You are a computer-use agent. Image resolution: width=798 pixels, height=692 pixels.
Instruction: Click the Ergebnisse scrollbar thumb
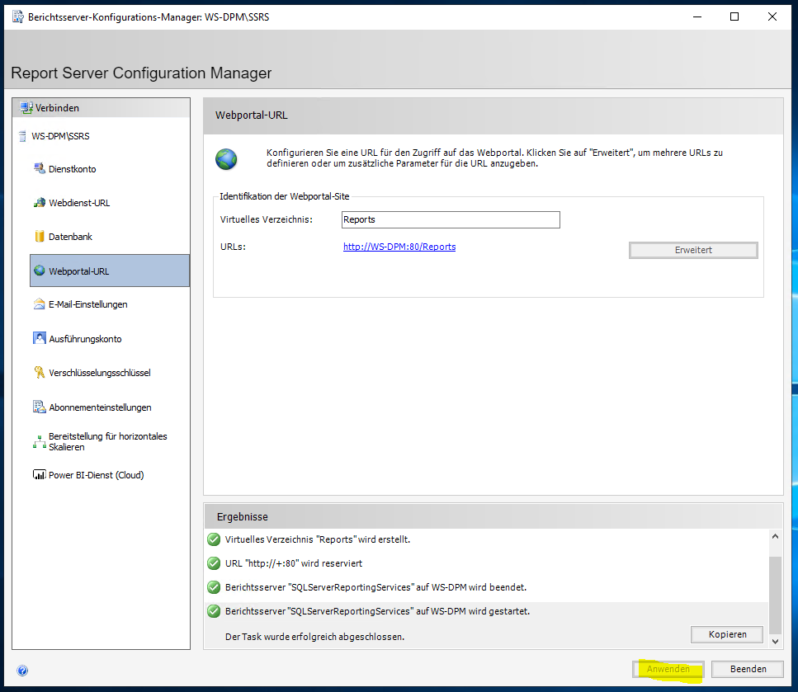click(775, 595)
